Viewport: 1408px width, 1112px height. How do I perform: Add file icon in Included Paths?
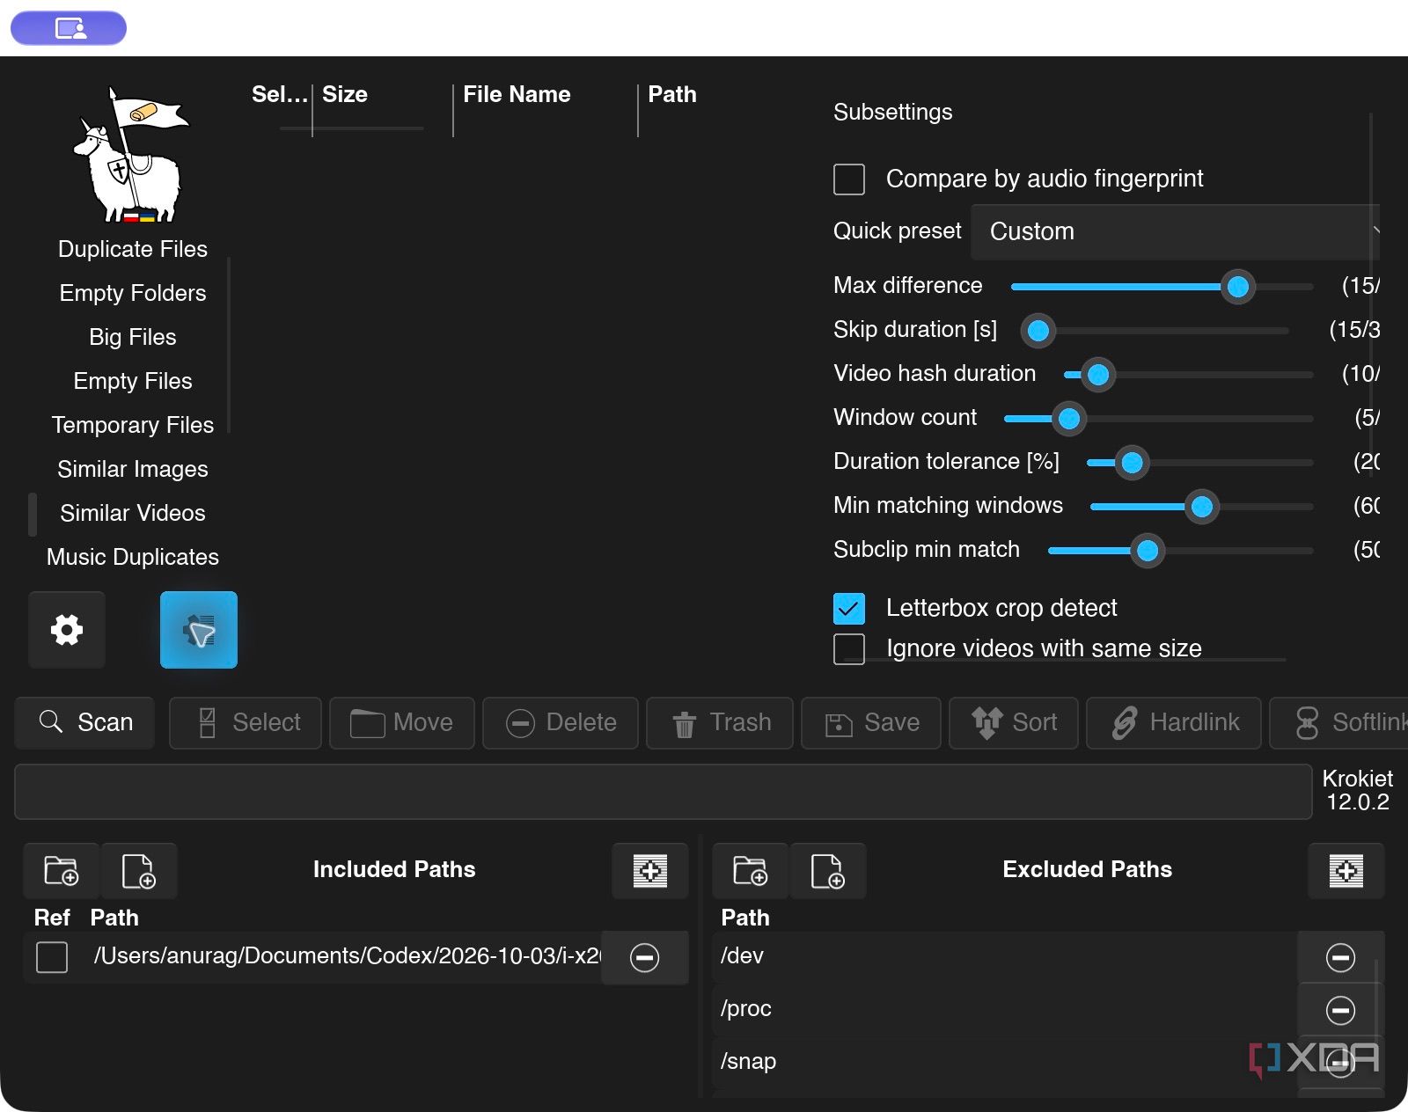click(139, 871)
